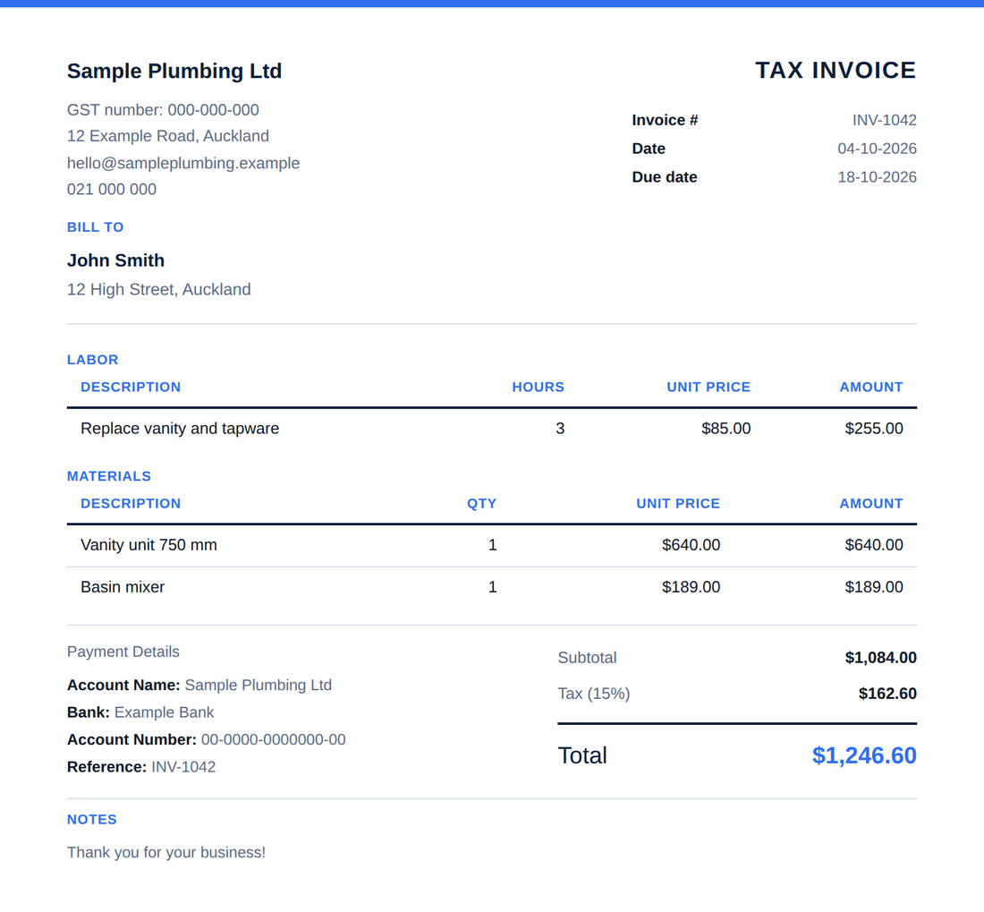Click the NOTES section heading
The image size is (984, 912).
pos(92,820)
